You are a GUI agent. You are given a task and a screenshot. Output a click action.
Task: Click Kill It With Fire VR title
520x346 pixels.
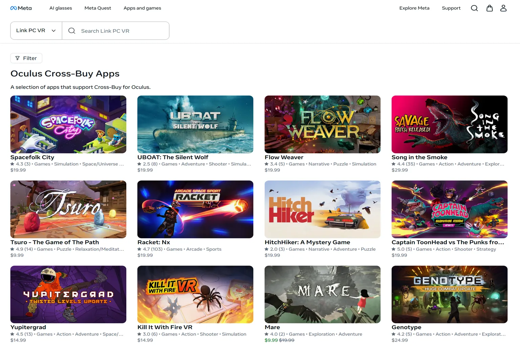click(x=165, y=327)
